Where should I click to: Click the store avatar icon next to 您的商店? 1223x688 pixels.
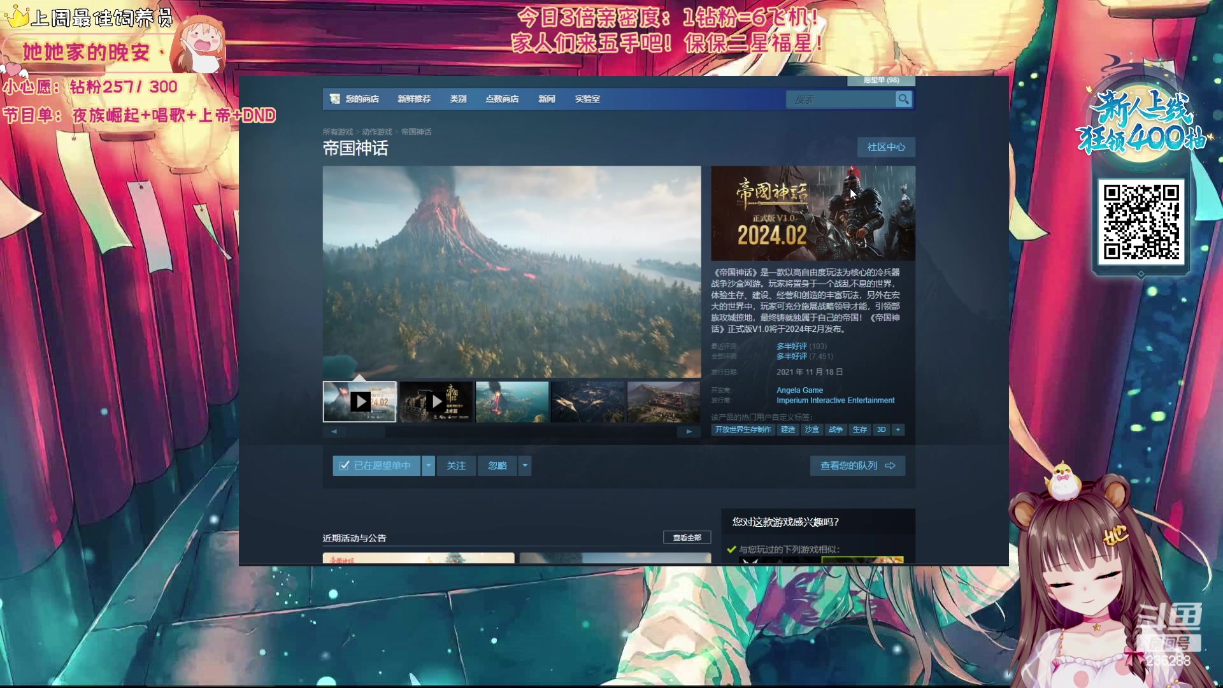point(335,99)
